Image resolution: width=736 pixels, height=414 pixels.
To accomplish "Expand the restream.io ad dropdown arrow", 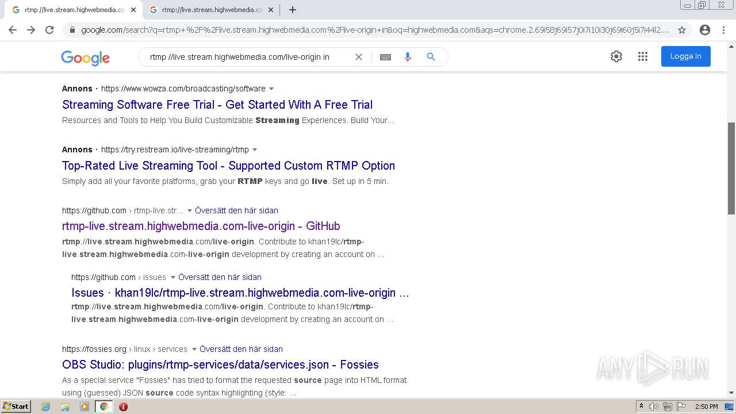I will (255, 149).
